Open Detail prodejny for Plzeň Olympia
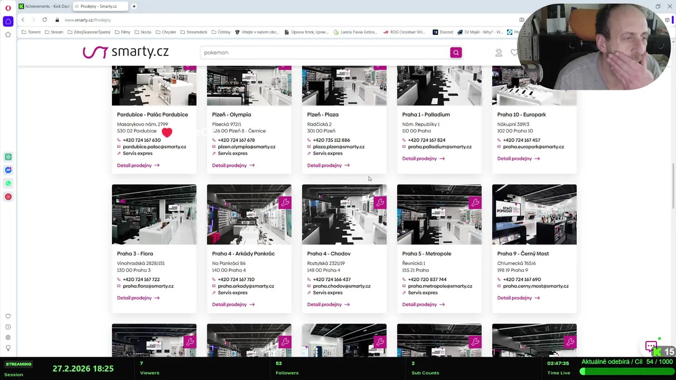676x380 pixels. pos(233,165)
